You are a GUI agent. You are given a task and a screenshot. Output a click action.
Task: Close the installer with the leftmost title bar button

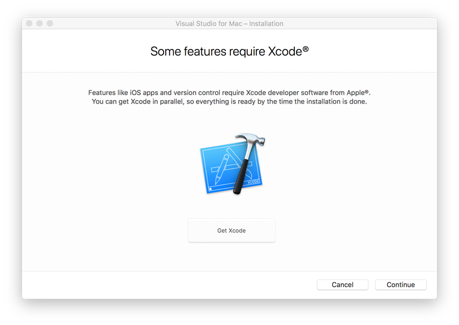29,23
